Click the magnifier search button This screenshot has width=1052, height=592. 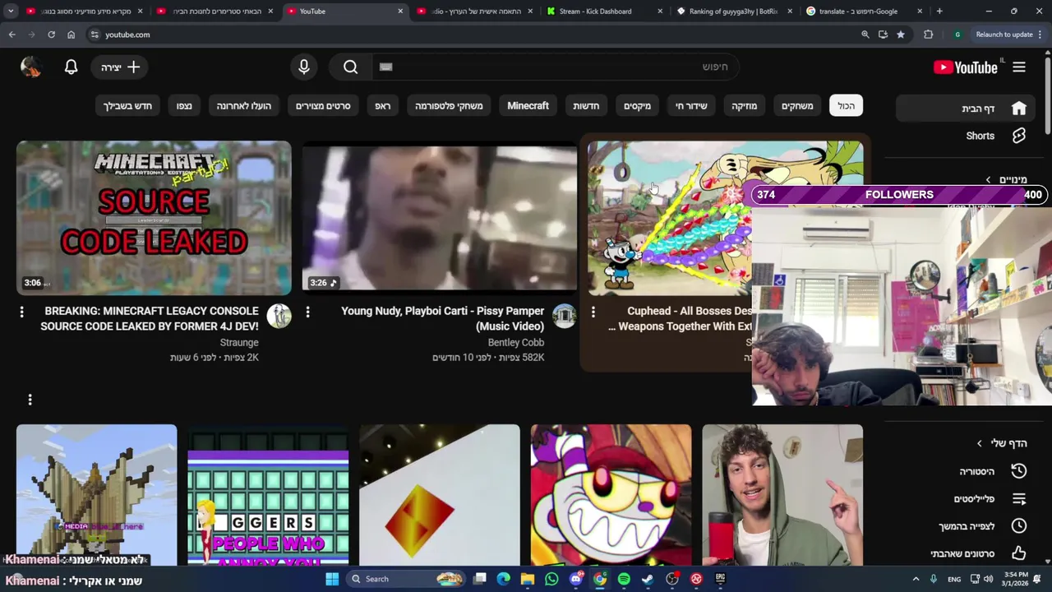pyautogui.click(x=351, y=67)
